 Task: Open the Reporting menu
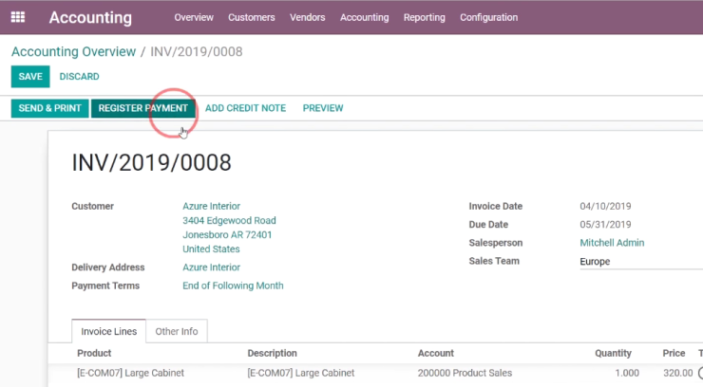click(424, 17)
